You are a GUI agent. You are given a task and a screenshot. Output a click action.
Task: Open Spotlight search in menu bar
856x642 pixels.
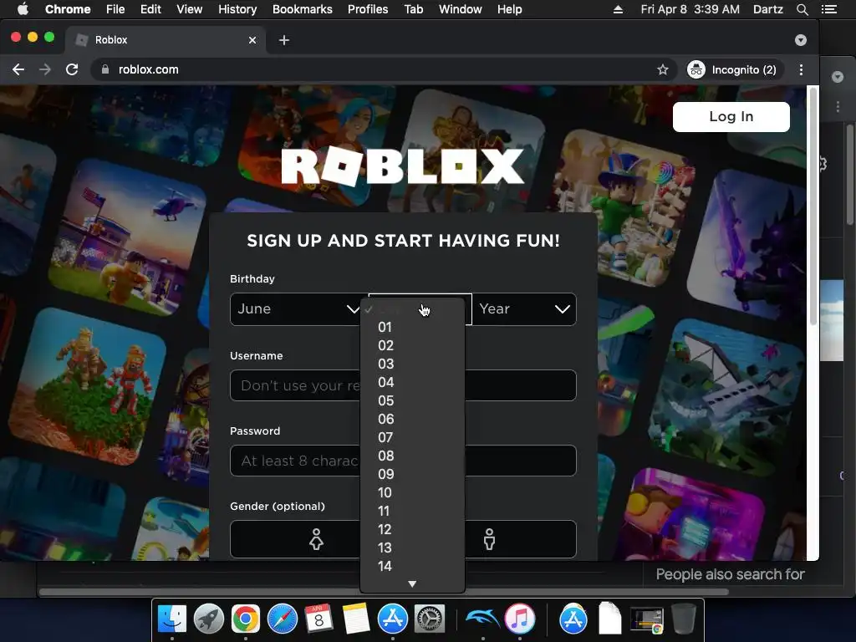802,9
